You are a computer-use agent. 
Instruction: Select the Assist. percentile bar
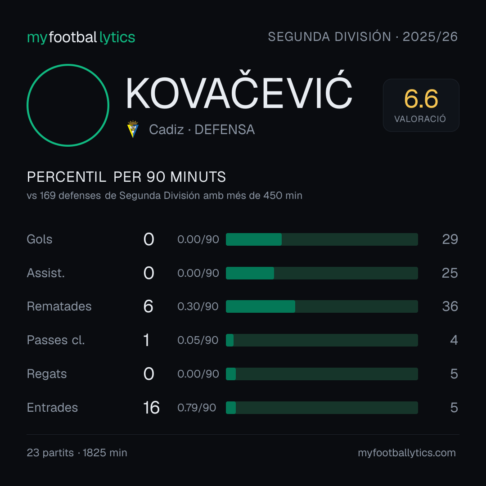(322, 273)
